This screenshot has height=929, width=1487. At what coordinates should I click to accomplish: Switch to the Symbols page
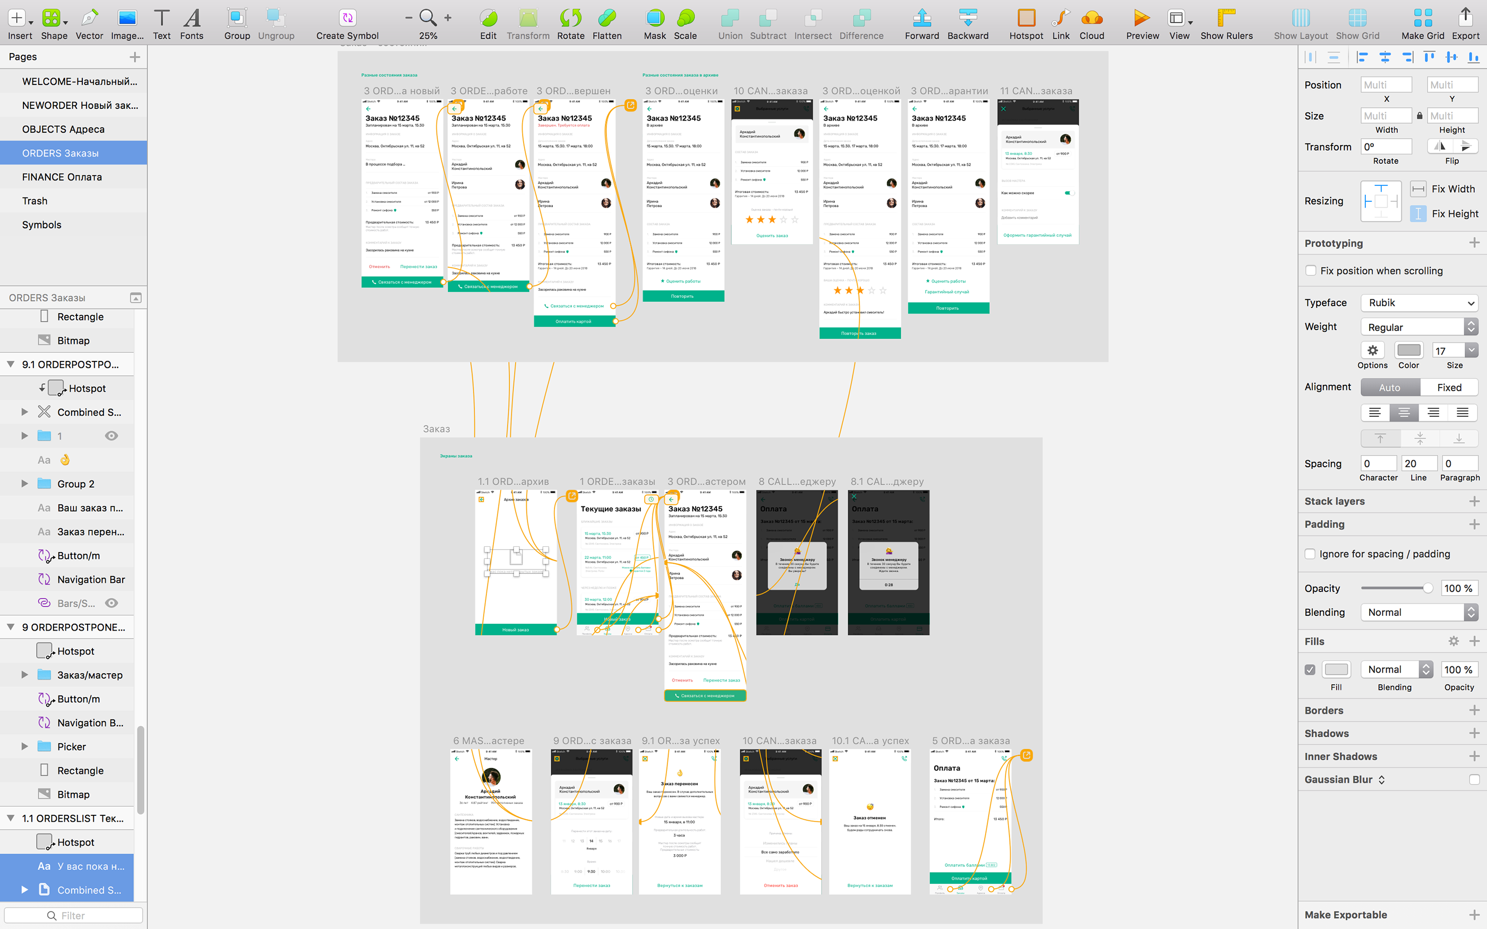tap(42, 225)
